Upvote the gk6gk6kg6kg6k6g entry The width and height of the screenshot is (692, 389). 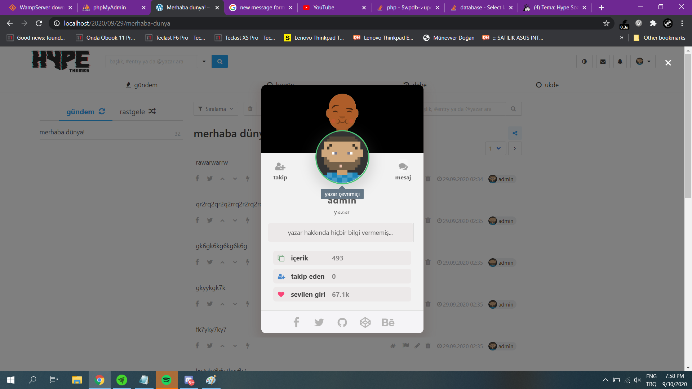pos(222,262)
